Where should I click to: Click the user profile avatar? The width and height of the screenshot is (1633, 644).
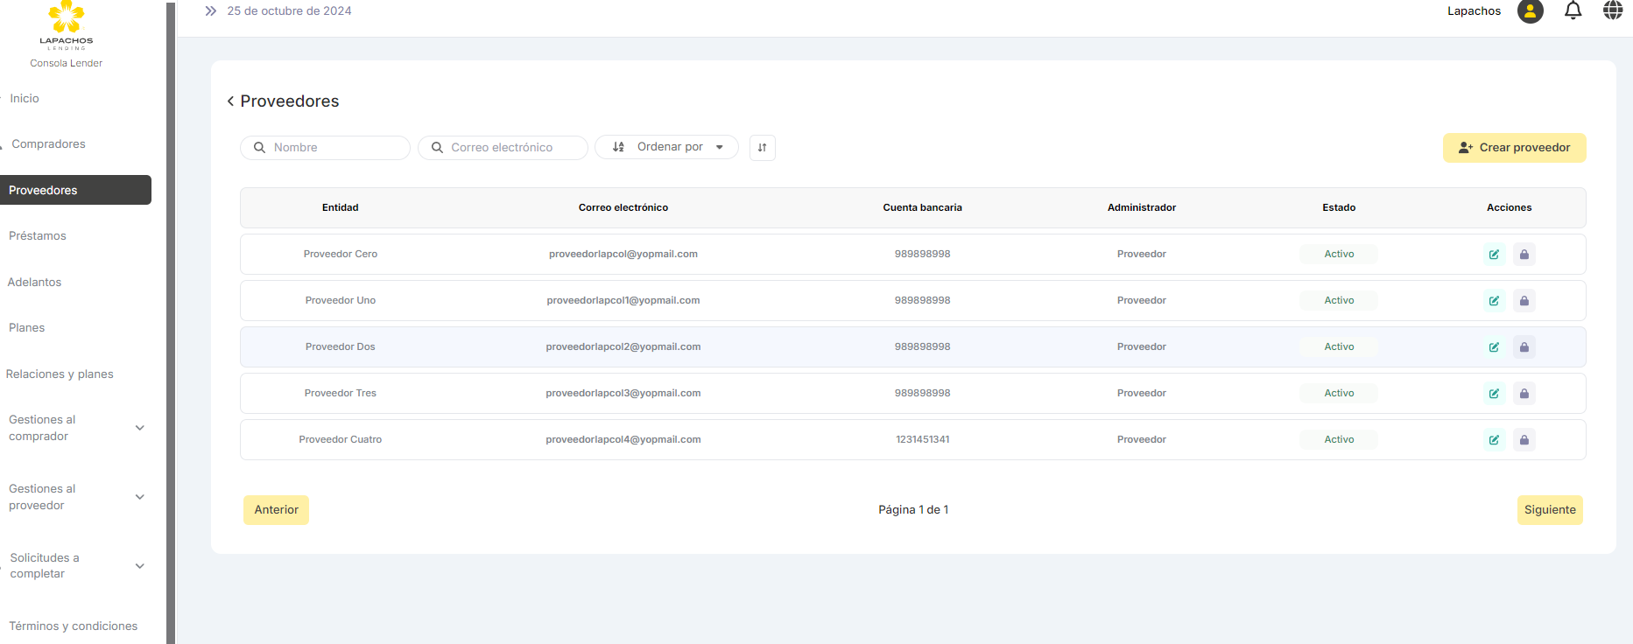coord(1530,11)
